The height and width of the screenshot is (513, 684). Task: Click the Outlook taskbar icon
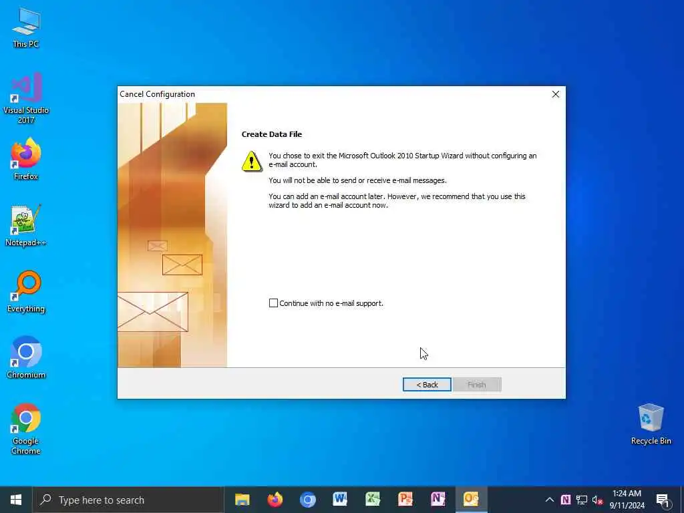[471, 500]
